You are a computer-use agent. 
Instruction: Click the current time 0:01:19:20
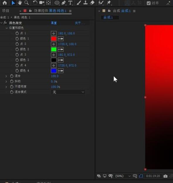(153, 176)
